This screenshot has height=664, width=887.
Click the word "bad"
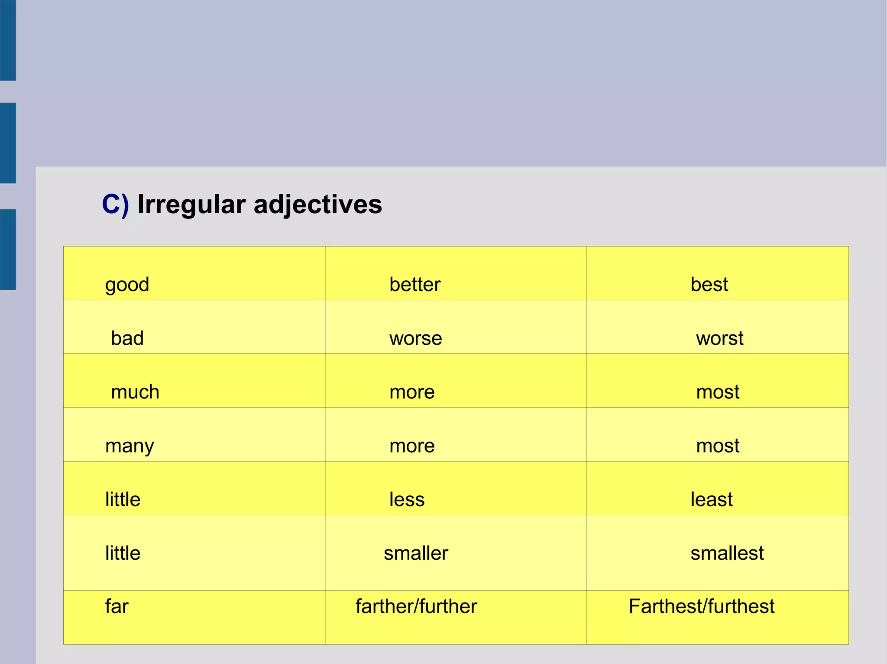127,338
